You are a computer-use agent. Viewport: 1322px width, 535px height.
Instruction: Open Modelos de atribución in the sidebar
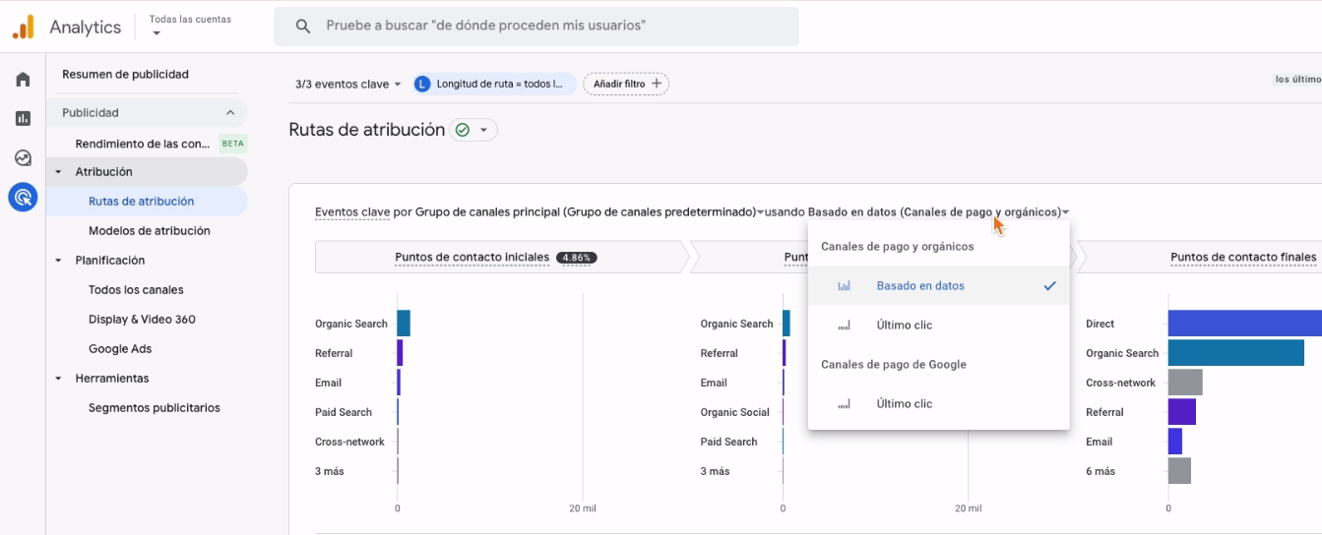pos(149,231)
